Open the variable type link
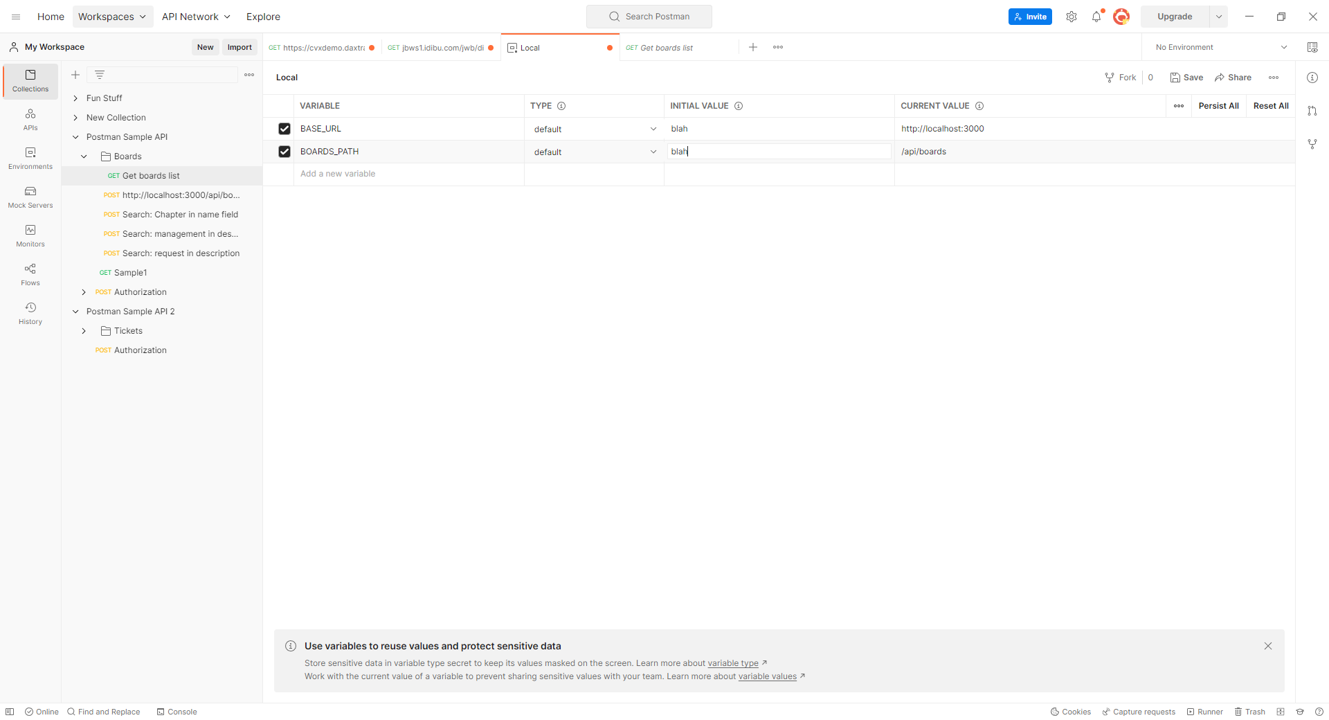Image resolution: width=1329 pixels, height=720 pixels. [733, 663]
